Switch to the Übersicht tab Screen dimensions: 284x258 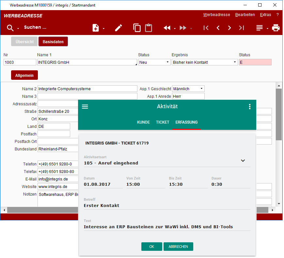pyautogui.click(x=24, y=42)
